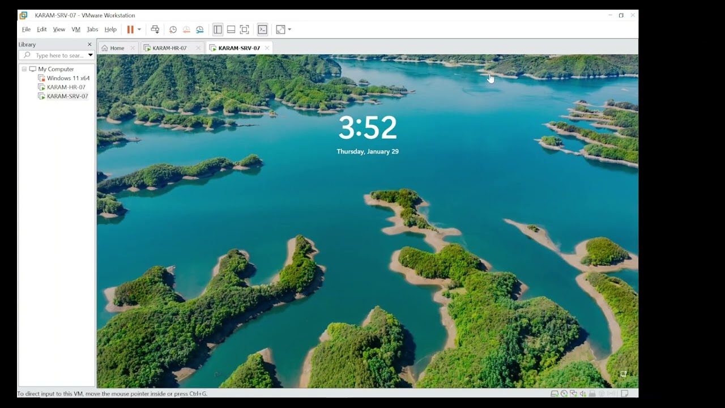Collapse the My Computer tree node
Image resolution: width=725 pixels, height=408 pixels.
click(x=24, y=69)
